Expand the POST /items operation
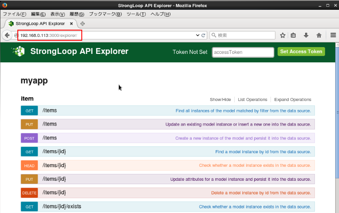The image size is (339, 213). coord(49,138)
